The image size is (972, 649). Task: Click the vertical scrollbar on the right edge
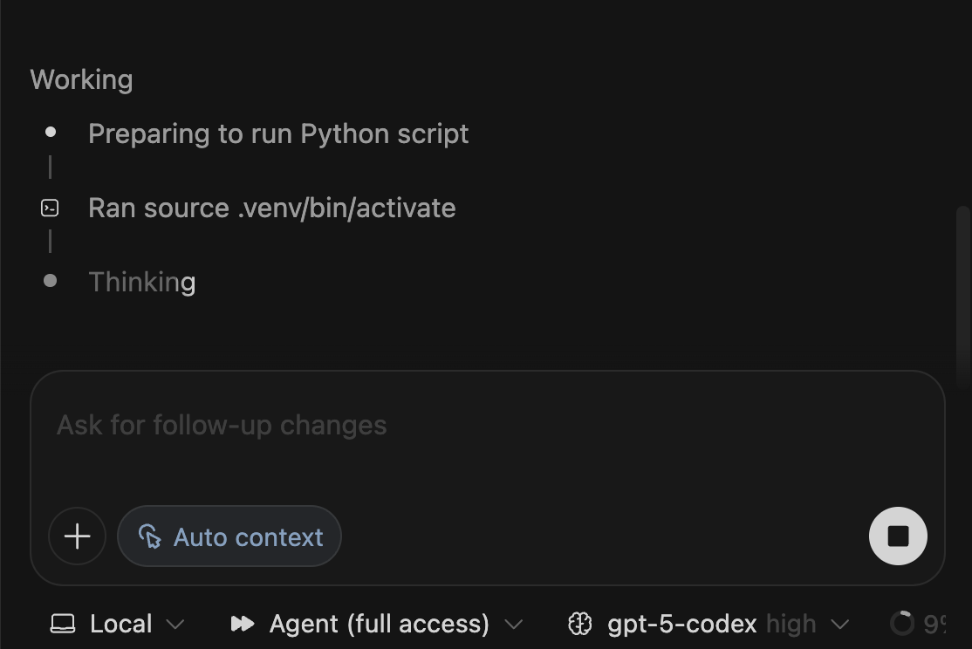point(962,297)
